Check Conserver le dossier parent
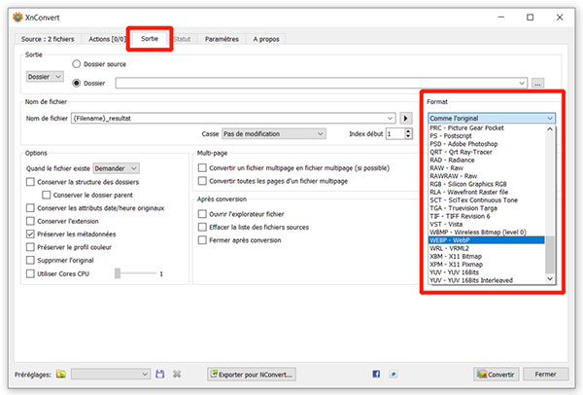The width and height of the screenshot is (583, 395). [x=46, y=196]
